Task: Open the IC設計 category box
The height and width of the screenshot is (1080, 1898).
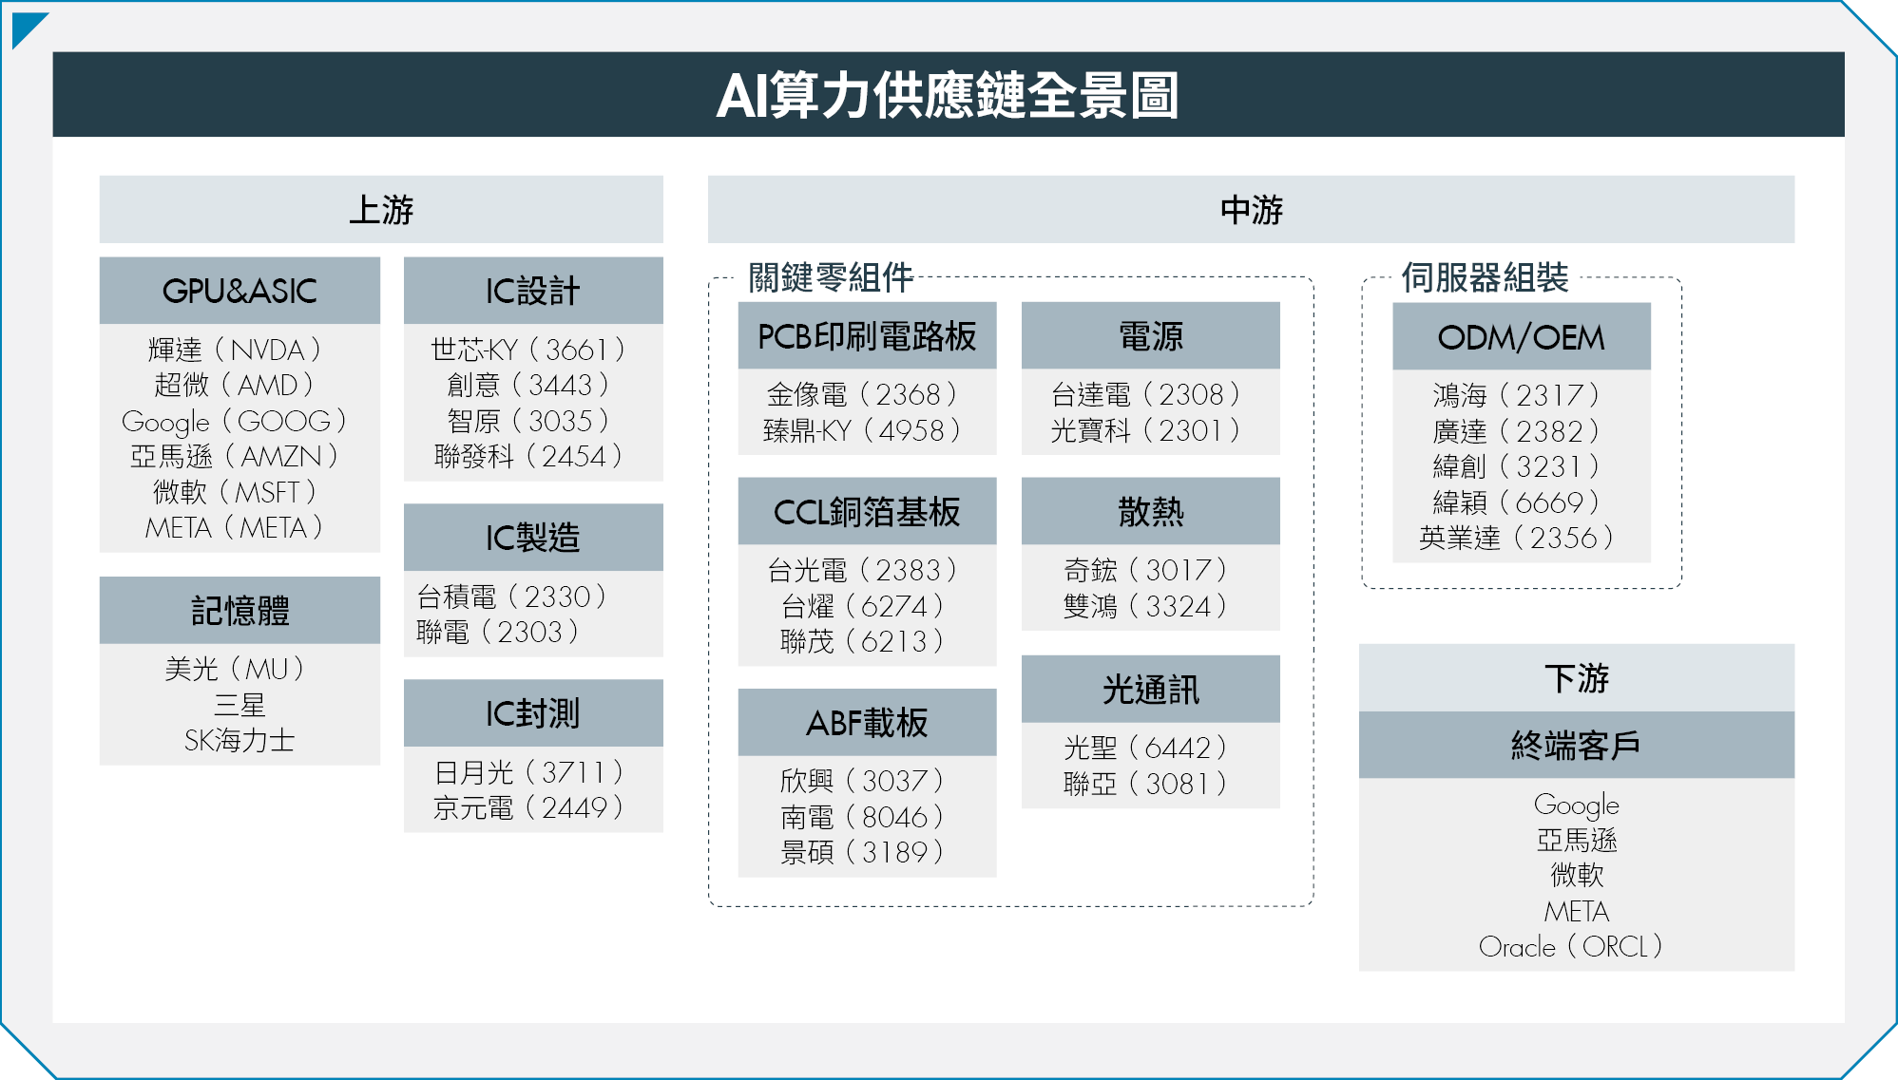Action: [x=532, y=290]
